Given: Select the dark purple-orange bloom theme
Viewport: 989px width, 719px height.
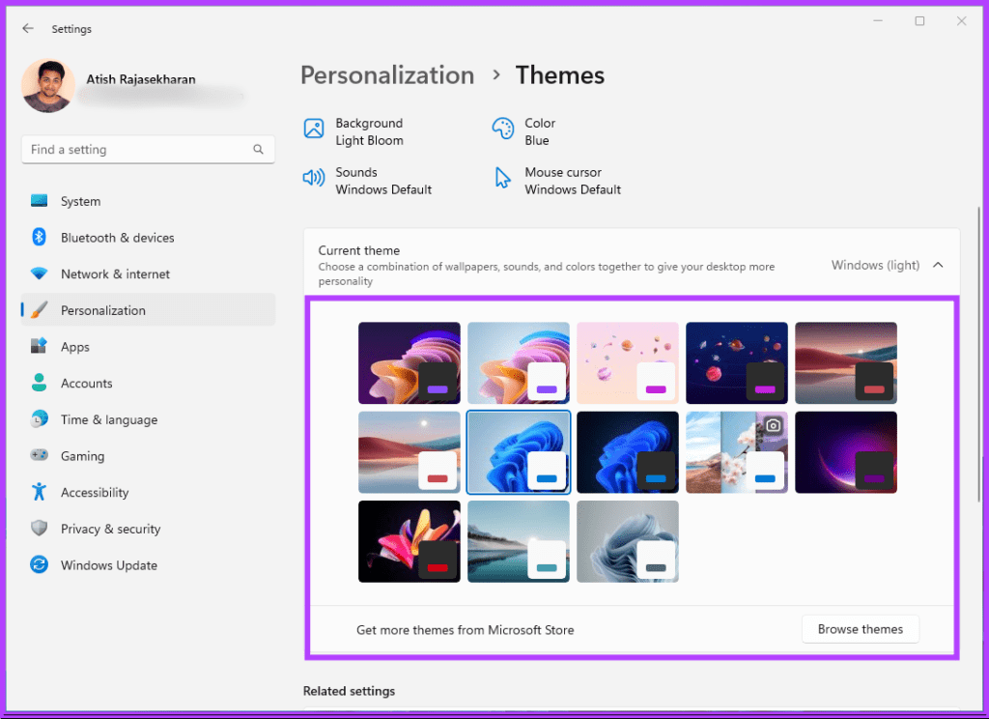Looking at the screenshot, I should [x=410, y=363].
